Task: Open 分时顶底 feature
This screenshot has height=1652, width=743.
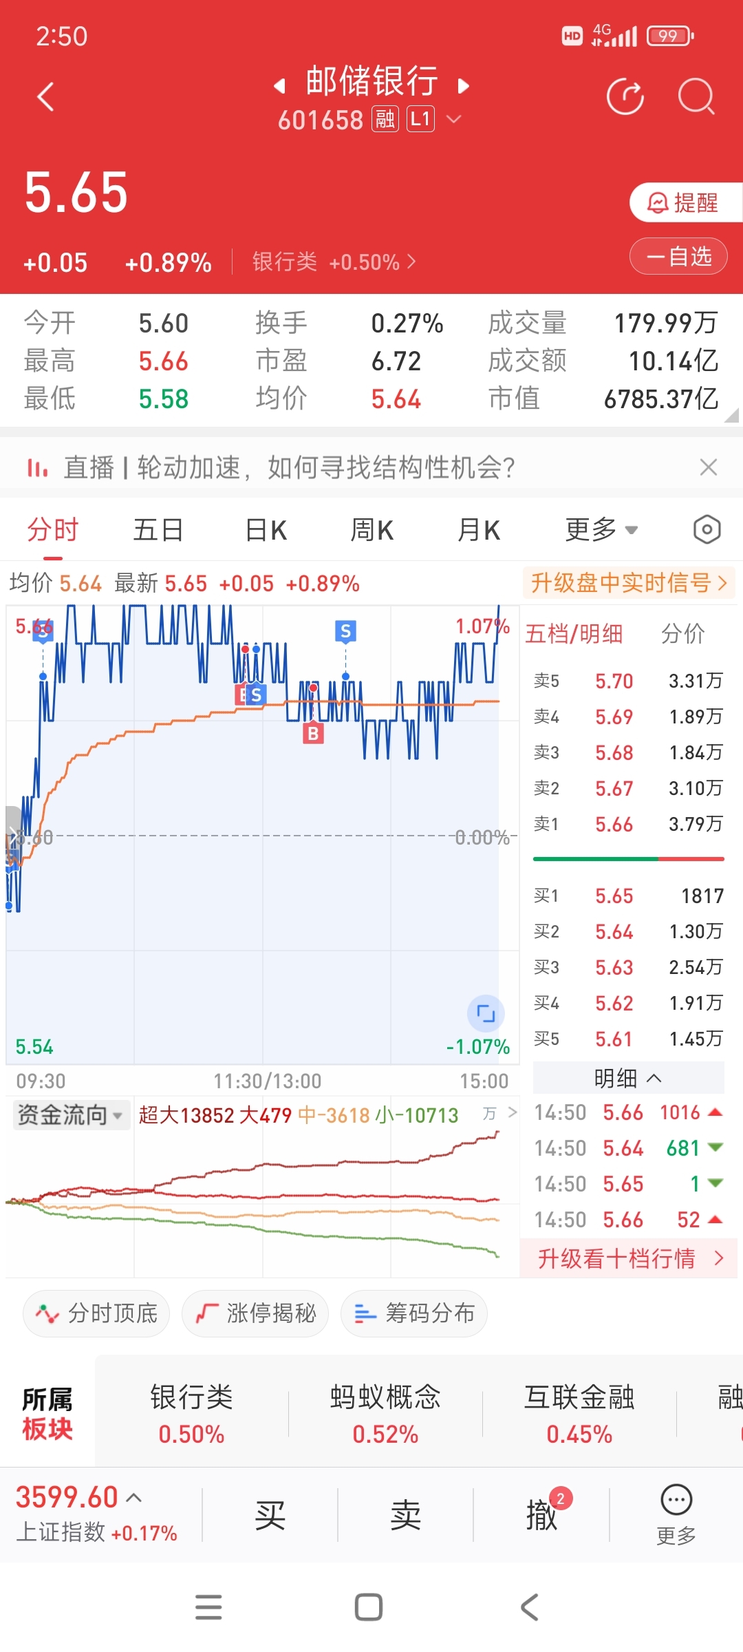Action: point(96,1313)
